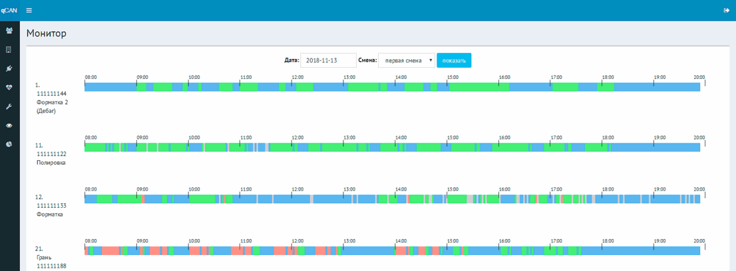Click 16:00 marker on Грань timeline
736x271 pixels.
coord(504,241)
